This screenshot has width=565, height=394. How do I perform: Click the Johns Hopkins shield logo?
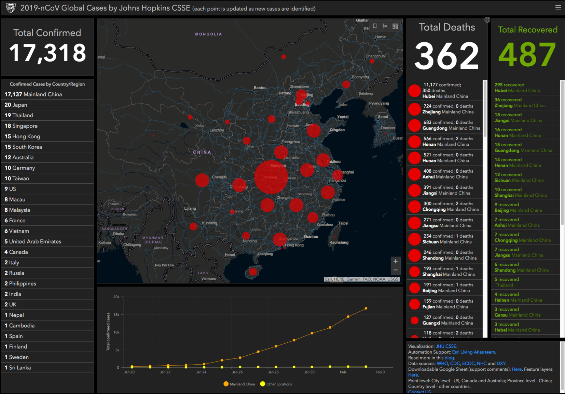click(11, 8)
